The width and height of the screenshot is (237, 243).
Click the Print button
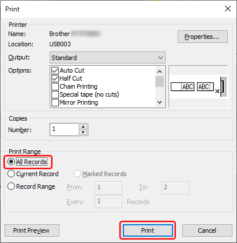click(147, 230)
